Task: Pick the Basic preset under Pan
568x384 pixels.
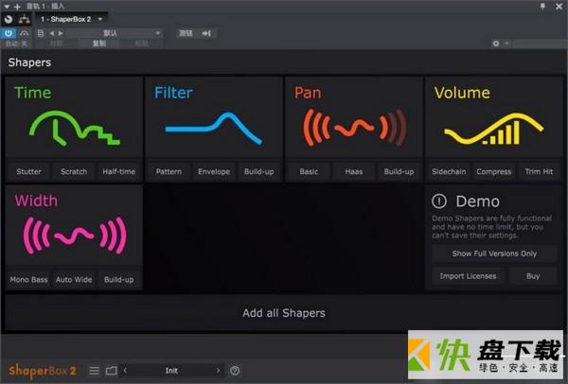Action: 309,171
